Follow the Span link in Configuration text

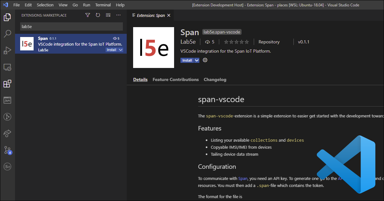click(243, 178)
